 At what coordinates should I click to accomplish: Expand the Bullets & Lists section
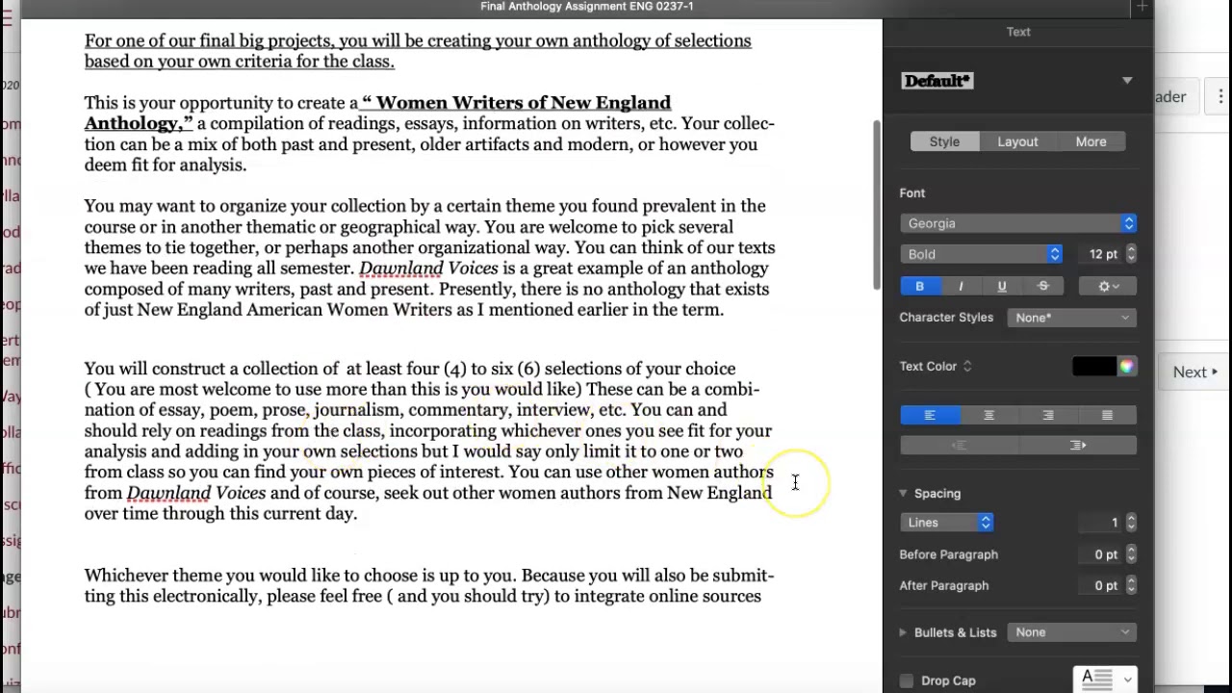click(x=903, y=632)
